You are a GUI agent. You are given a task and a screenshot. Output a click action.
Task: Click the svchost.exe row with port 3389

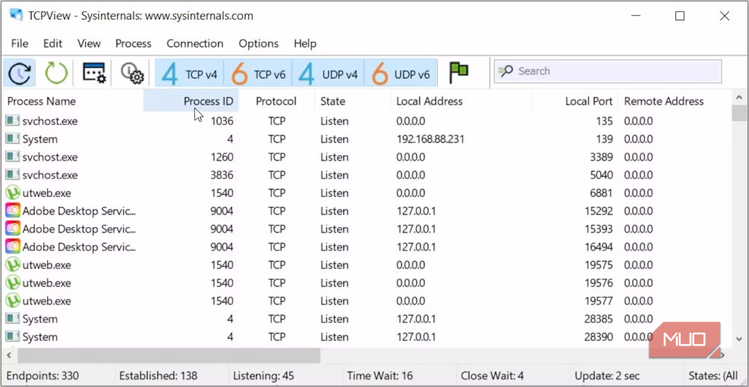pyautogui.click(x=366, y=157)
